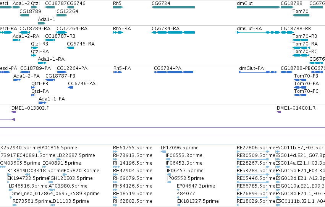Select transcript Rh5-RA

118,32
